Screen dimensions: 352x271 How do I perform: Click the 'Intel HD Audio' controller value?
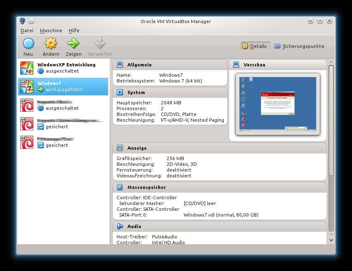168,242
